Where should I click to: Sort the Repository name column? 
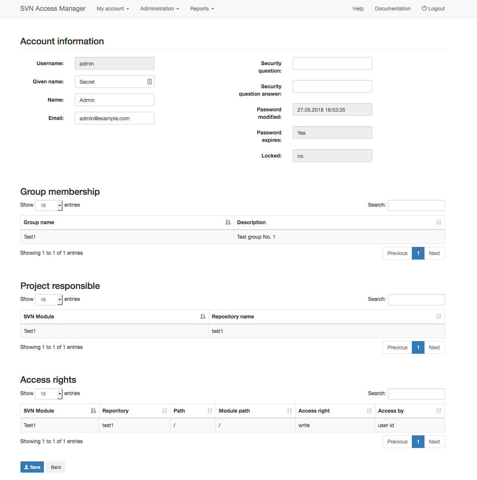point(327,317)
